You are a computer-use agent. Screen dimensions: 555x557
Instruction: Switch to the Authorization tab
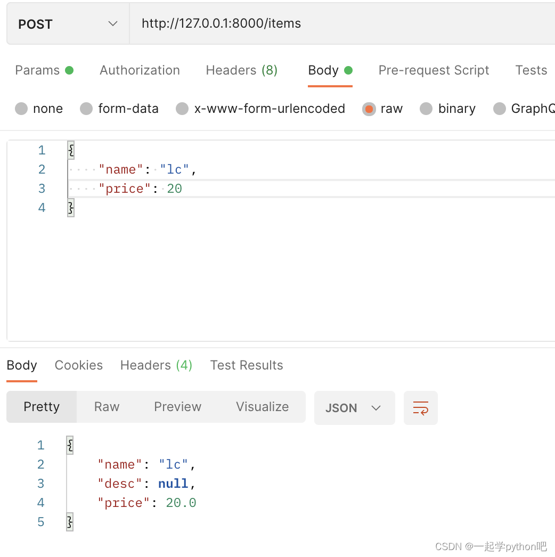[140, 70]
